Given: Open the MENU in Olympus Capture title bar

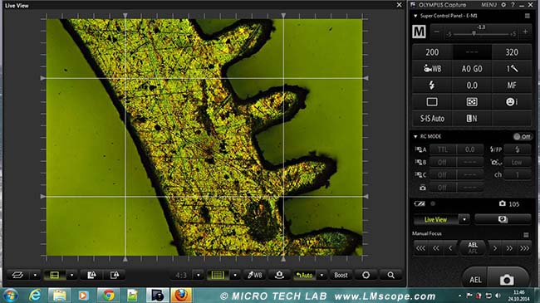Looking at the screenshot, I should (x=488, y=4).
